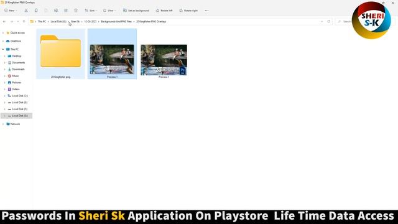This screenshot has width=398, height=224.
Task: Go back with the Back arrow
Action: (x=4, y=22)
